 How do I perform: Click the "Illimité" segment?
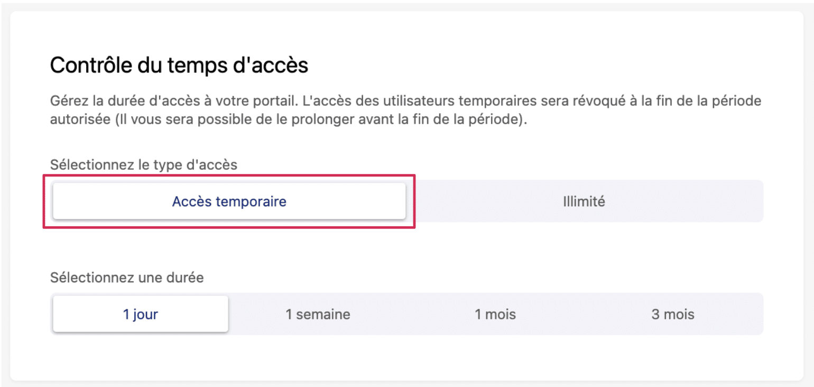(x=584, y=201)
